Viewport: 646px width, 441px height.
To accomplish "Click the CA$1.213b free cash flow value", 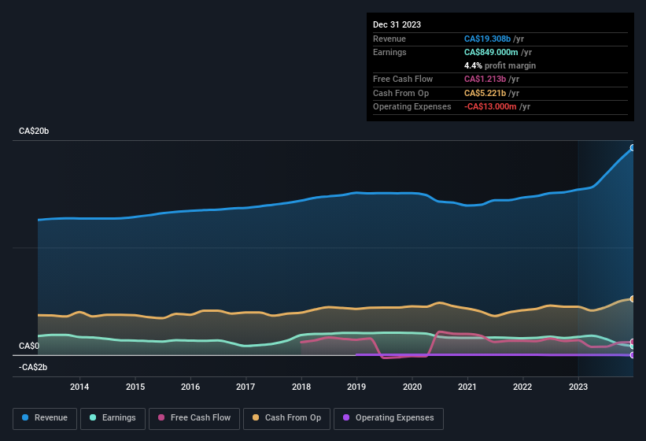I will pyautogui.click(x=485, y=79).
